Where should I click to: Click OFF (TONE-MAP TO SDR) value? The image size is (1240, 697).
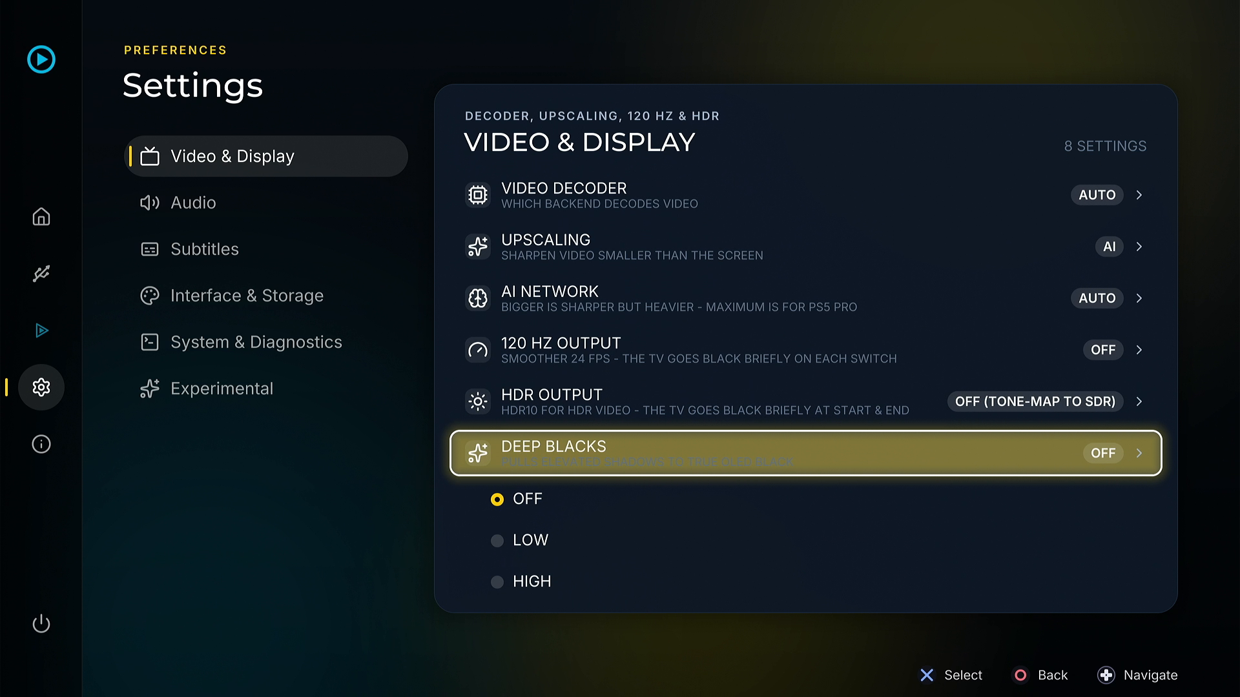1035,401
